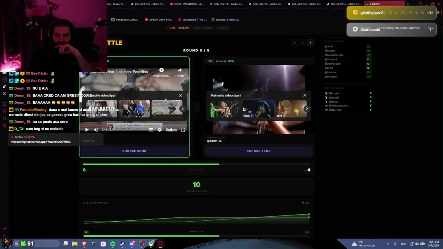The height and width of the screenshot is (249, 443).
Task: Open Instagram icon in the stream sidebar
Action: tap(4, 80)
